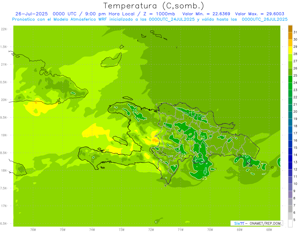Pick the legend swatch between 26 and 27

click(x=290, y=65)
